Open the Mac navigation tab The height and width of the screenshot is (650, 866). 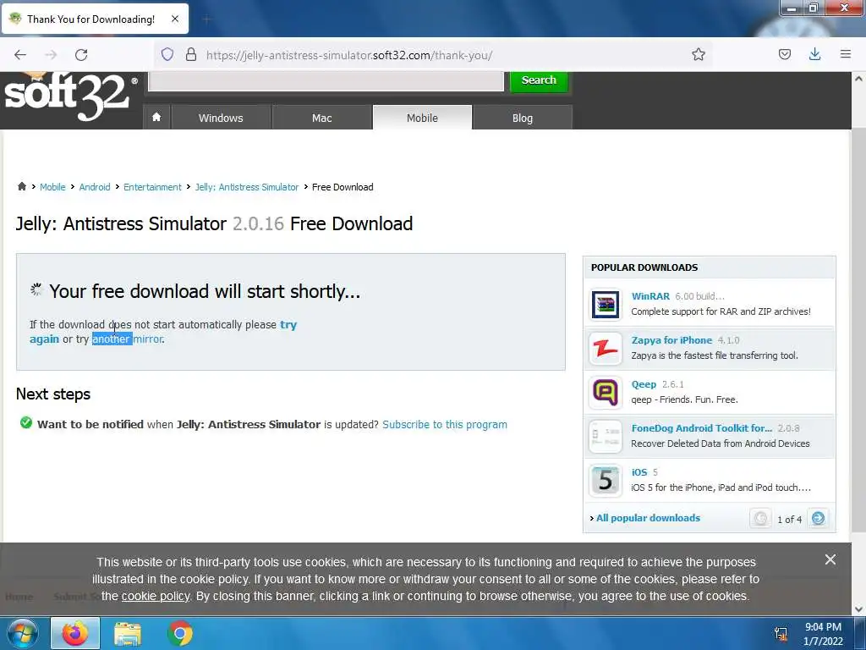[322, 118]
